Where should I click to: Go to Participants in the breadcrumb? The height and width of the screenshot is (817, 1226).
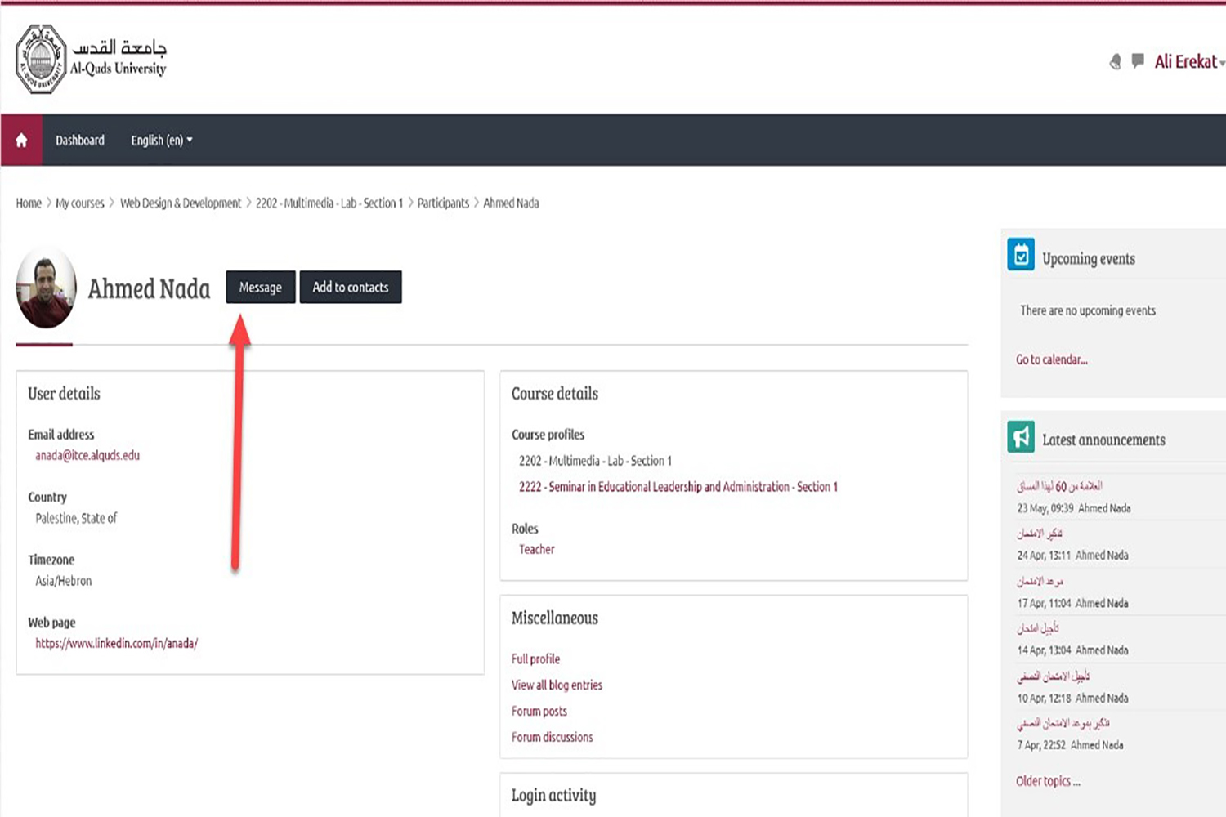[443, 203]
